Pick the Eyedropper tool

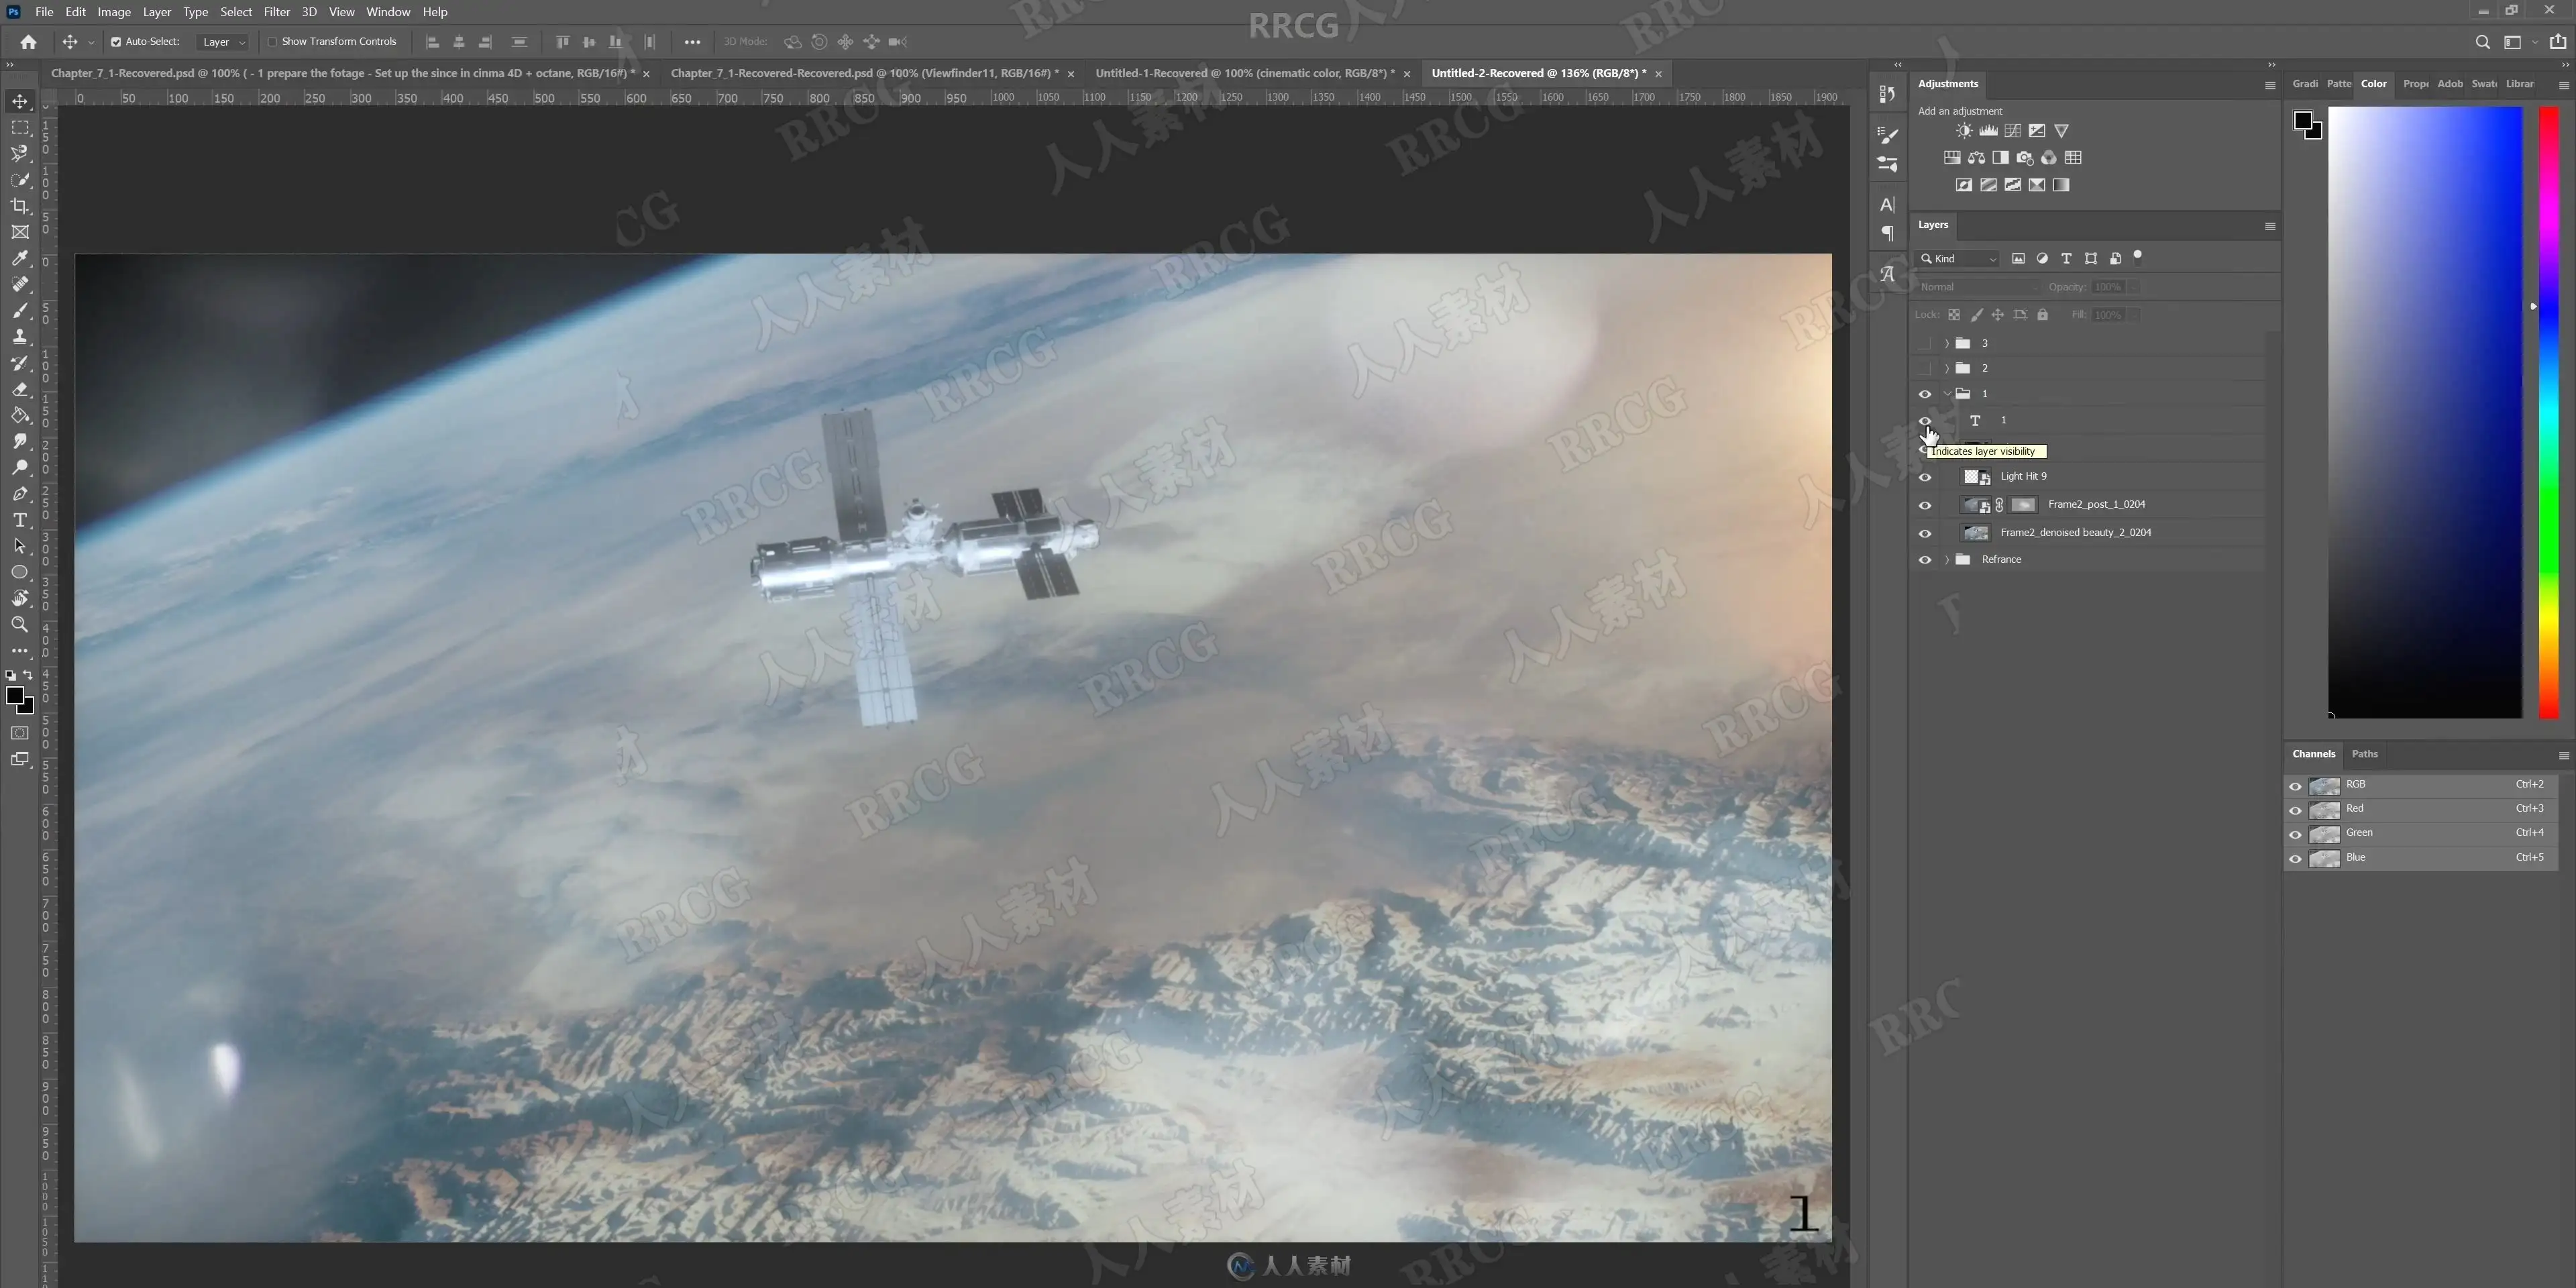[20, 258]
